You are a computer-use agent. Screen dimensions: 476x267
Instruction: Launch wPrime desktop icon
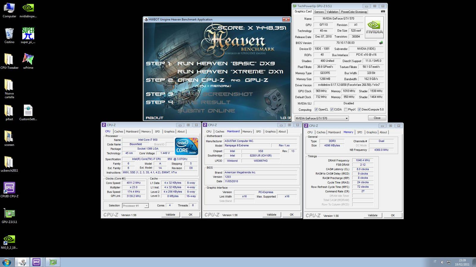pos(28,61)
